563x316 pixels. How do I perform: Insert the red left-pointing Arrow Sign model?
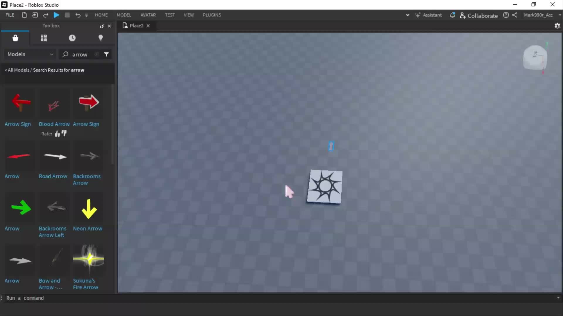(21, 103)
